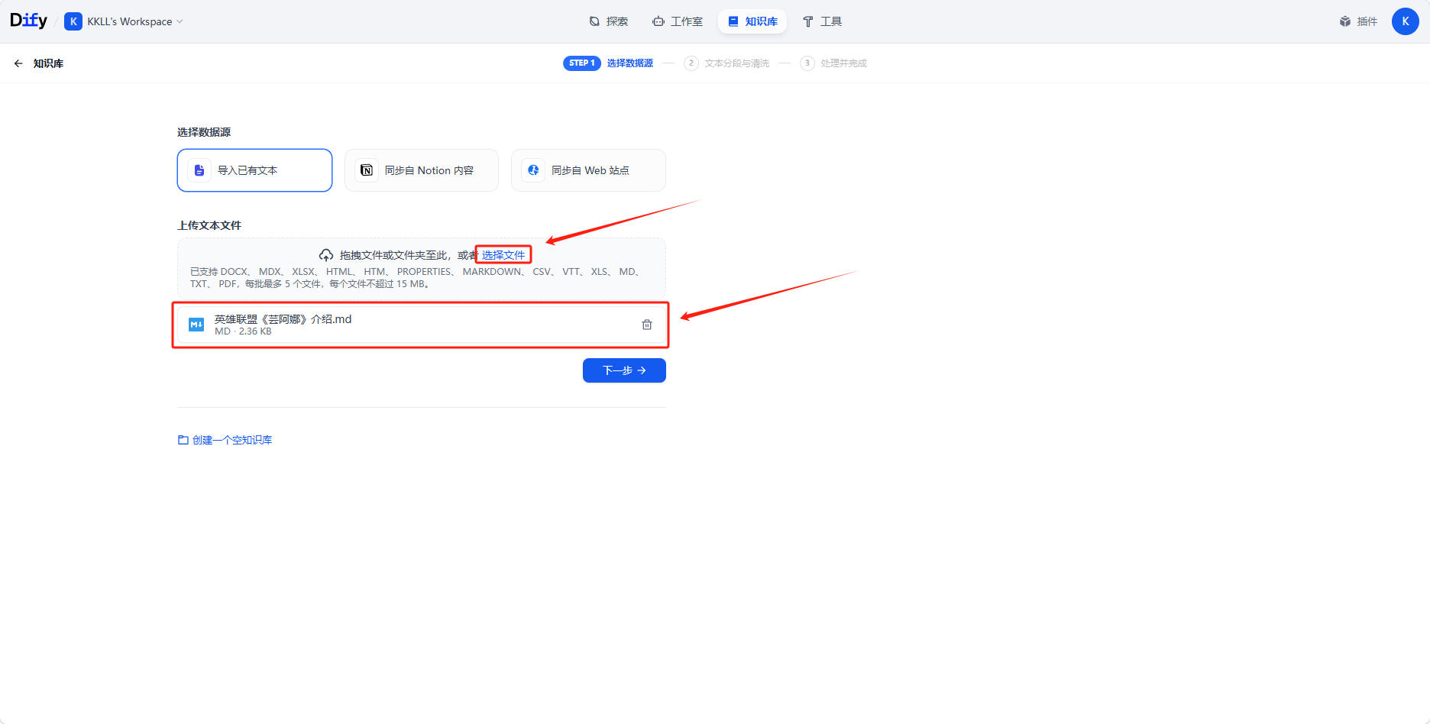
Task: Click the step 3 circle number
Action: point(807,63)
